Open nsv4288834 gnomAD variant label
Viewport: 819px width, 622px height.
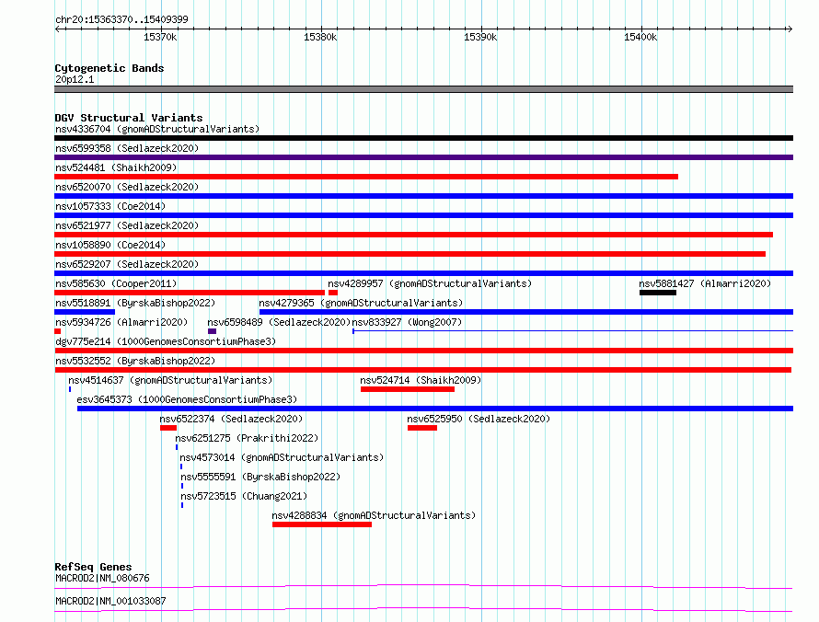click(374, 515)
